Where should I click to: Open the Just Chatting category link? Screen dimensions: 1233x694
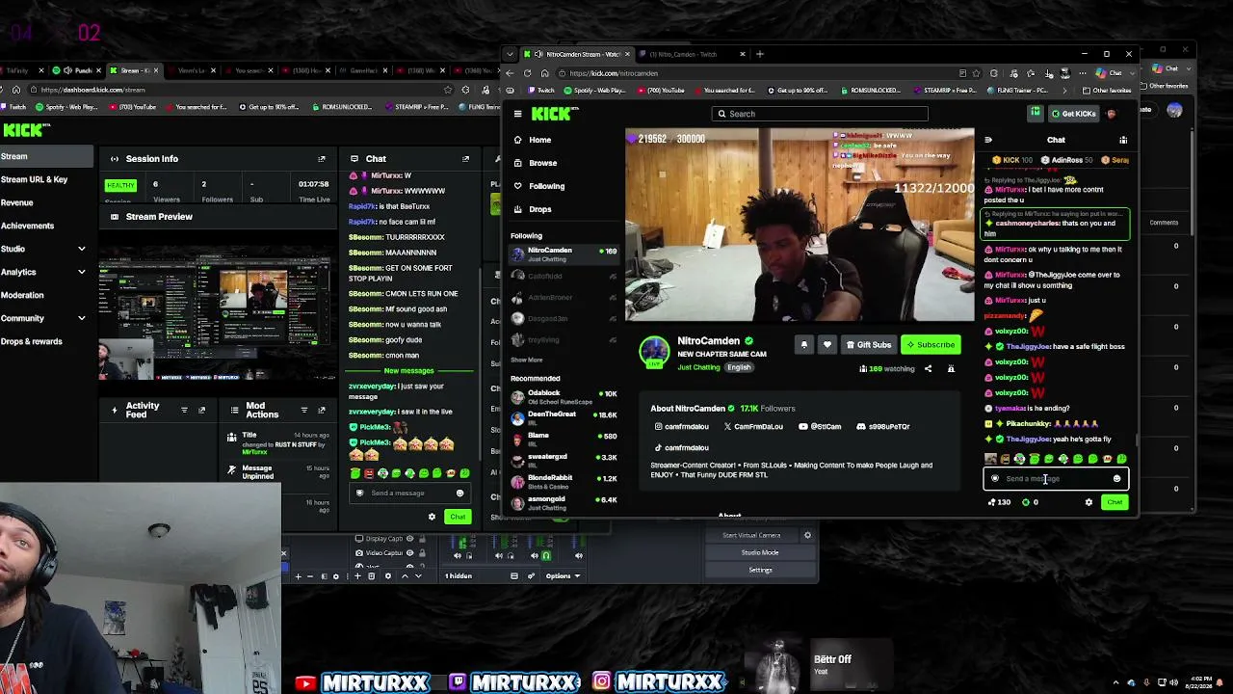(698, 367)
